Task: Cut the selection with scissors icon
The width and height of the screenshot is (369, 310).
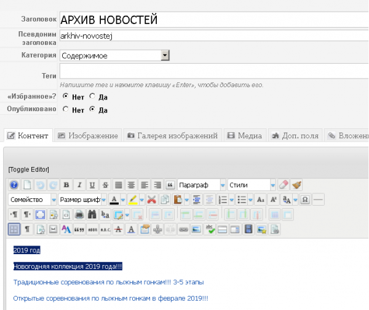Action: pos(152,200)
